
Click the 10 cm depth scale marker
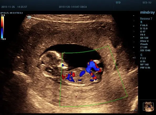click(135, 110)
